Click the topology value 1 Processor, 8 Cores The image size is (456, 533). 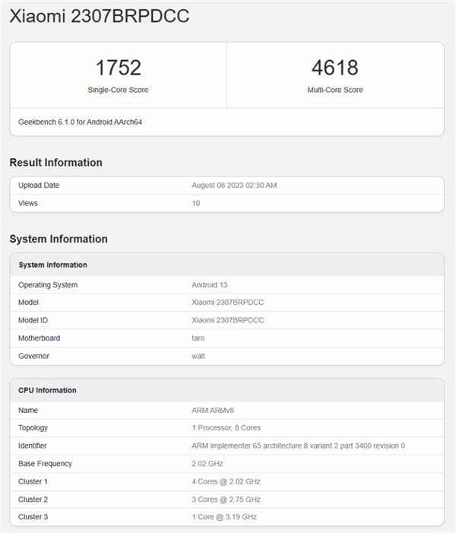226,428
